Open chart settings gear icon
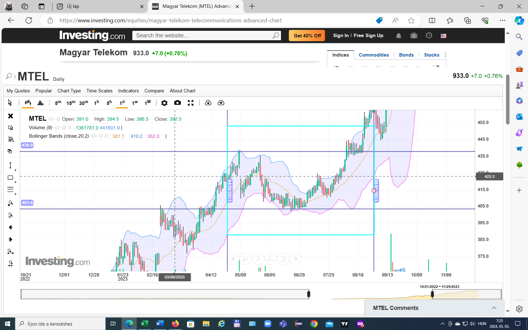 [x=164, y=103]
